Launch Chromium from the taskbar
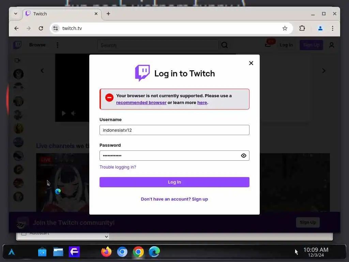 pyautogui.click(x=122, y=252)
